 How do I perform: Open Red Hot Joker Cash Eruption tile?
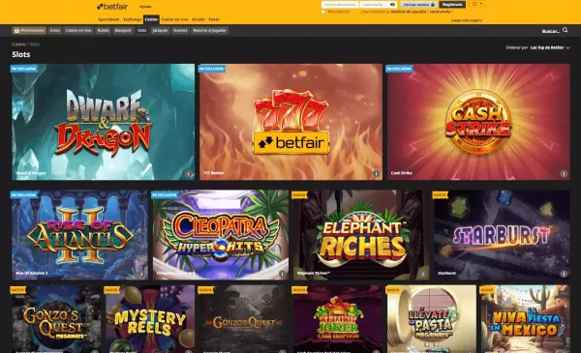tap(338, 319)
